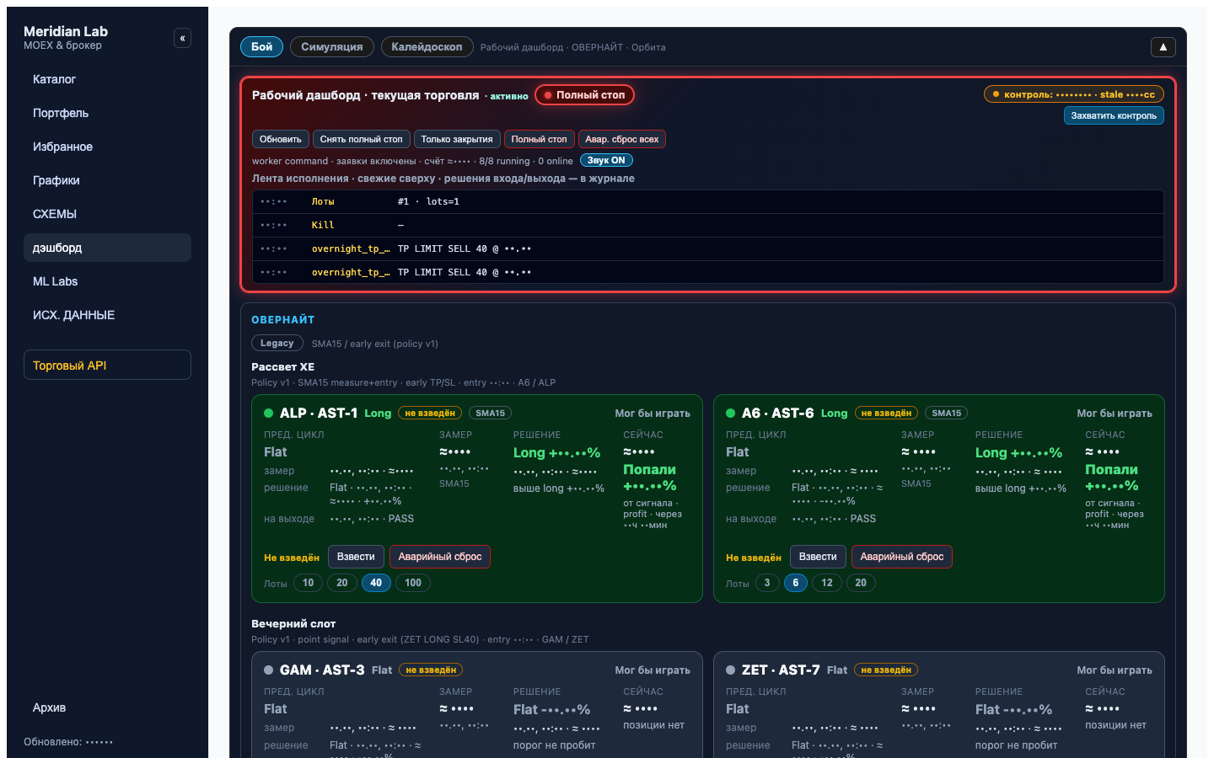Screen dimensions: 1214x758
Task: Click Снять полный стоп
Action: (362, 139)
